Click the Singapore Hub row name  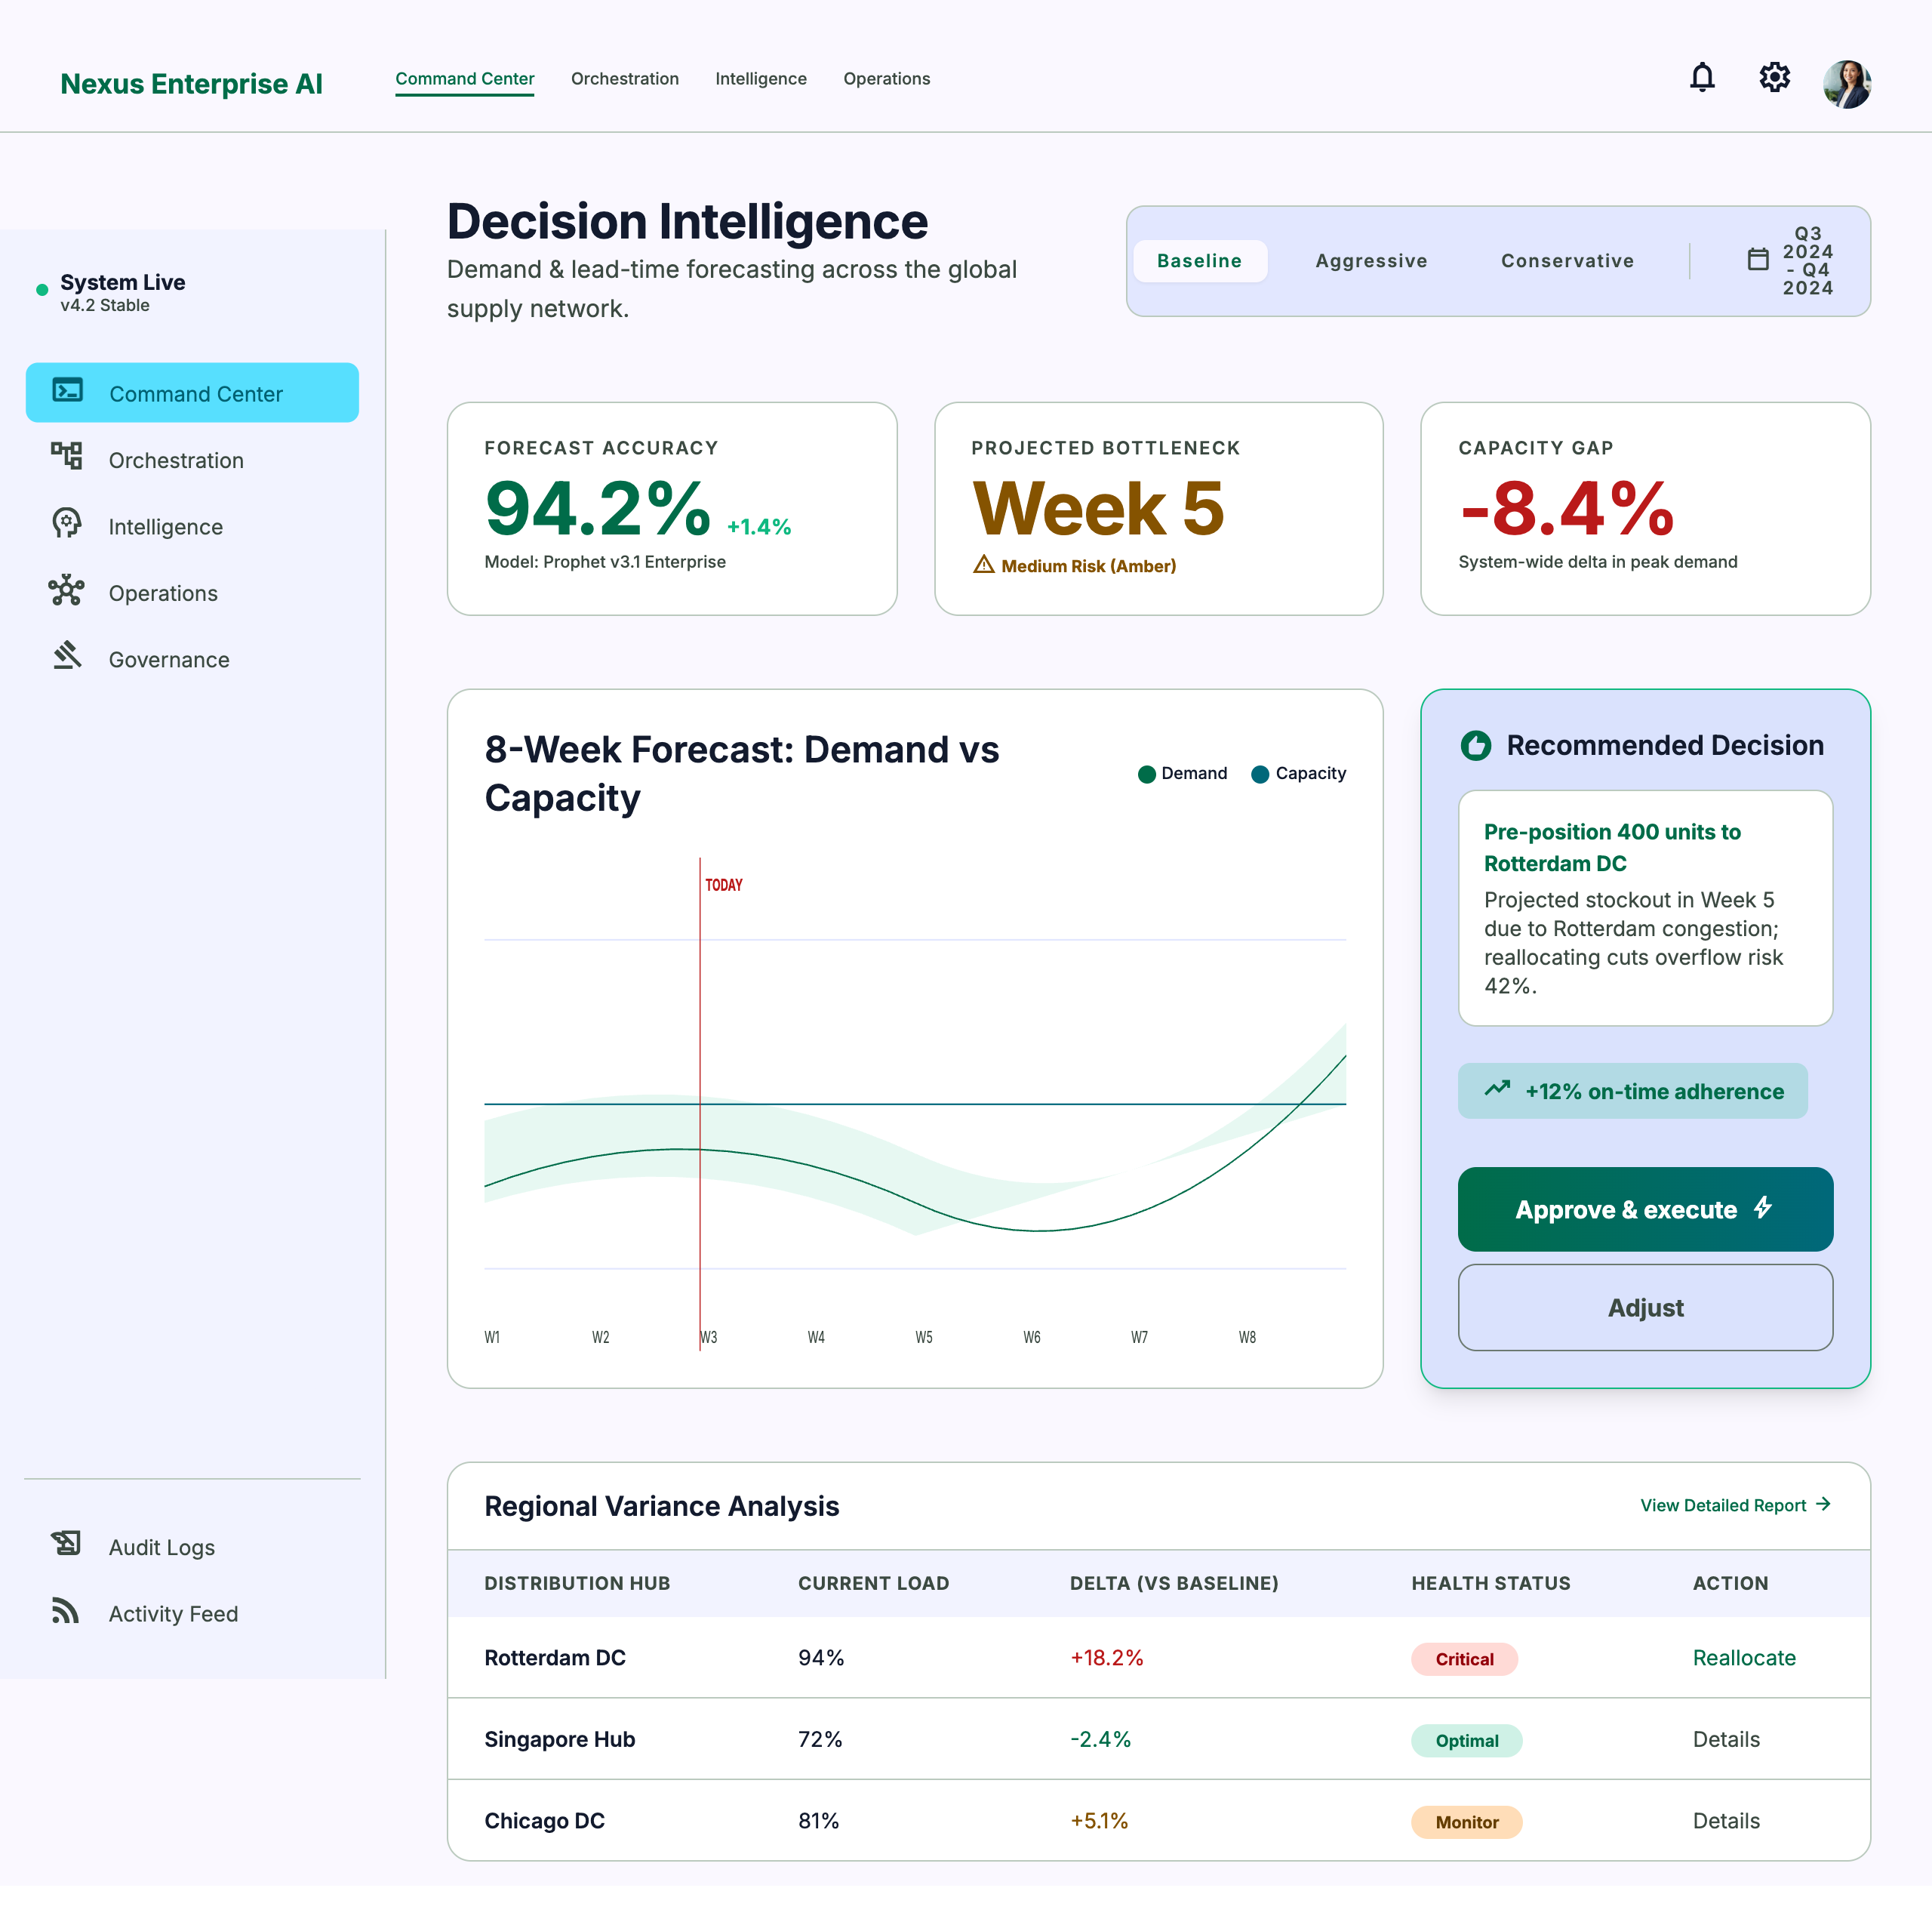pos(559,1739)
